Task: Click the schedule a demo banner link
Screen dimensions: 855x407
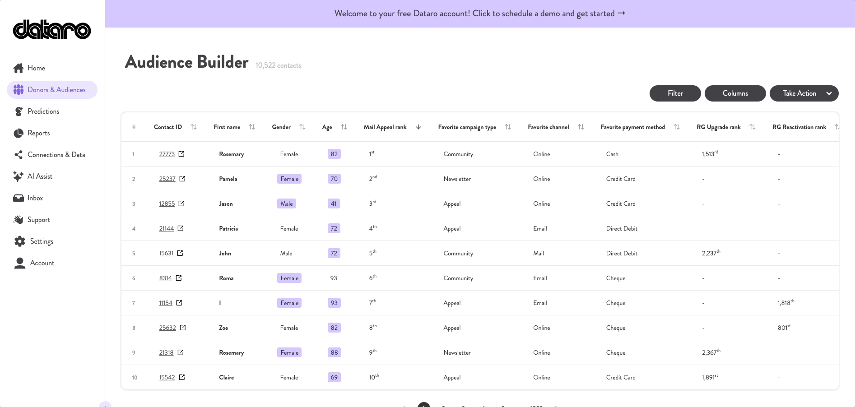Action: pyautogui.click(x=480, y=13)
